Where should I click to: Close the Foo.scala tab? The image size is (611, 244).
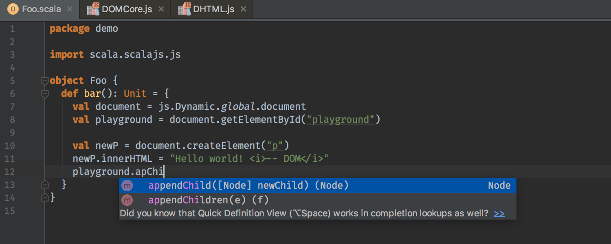click(x=70, y=9)
